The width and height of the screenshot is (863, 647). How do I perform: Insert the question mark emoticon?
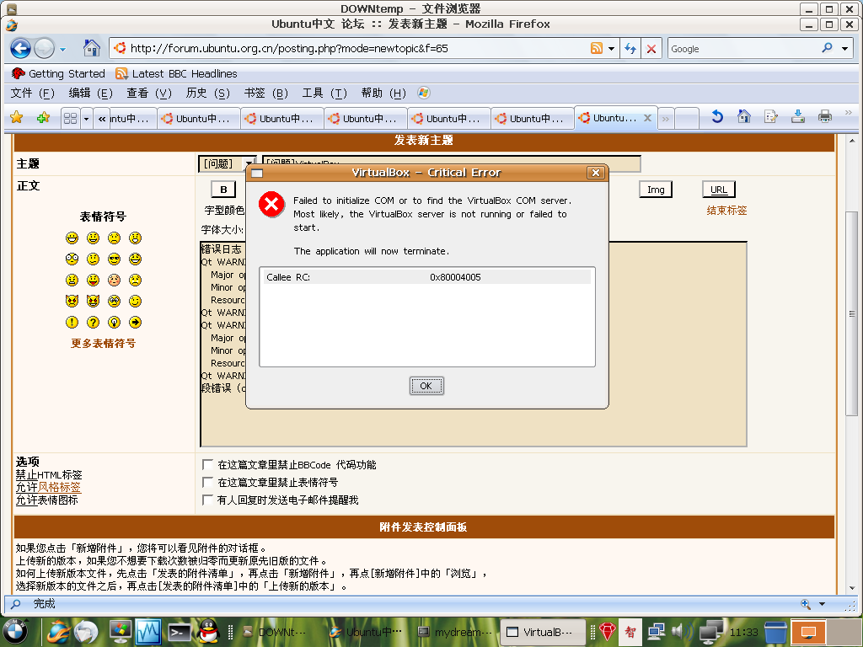pyautogui.click(x=93, y=323)
